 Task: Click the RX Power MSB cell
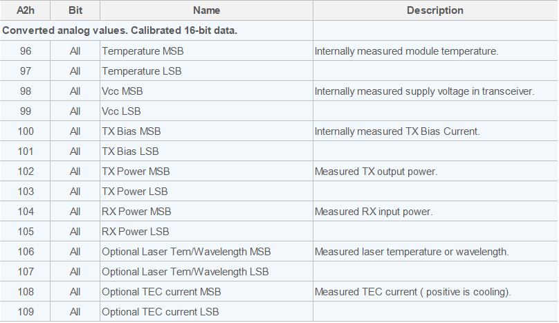pos(136,212)
